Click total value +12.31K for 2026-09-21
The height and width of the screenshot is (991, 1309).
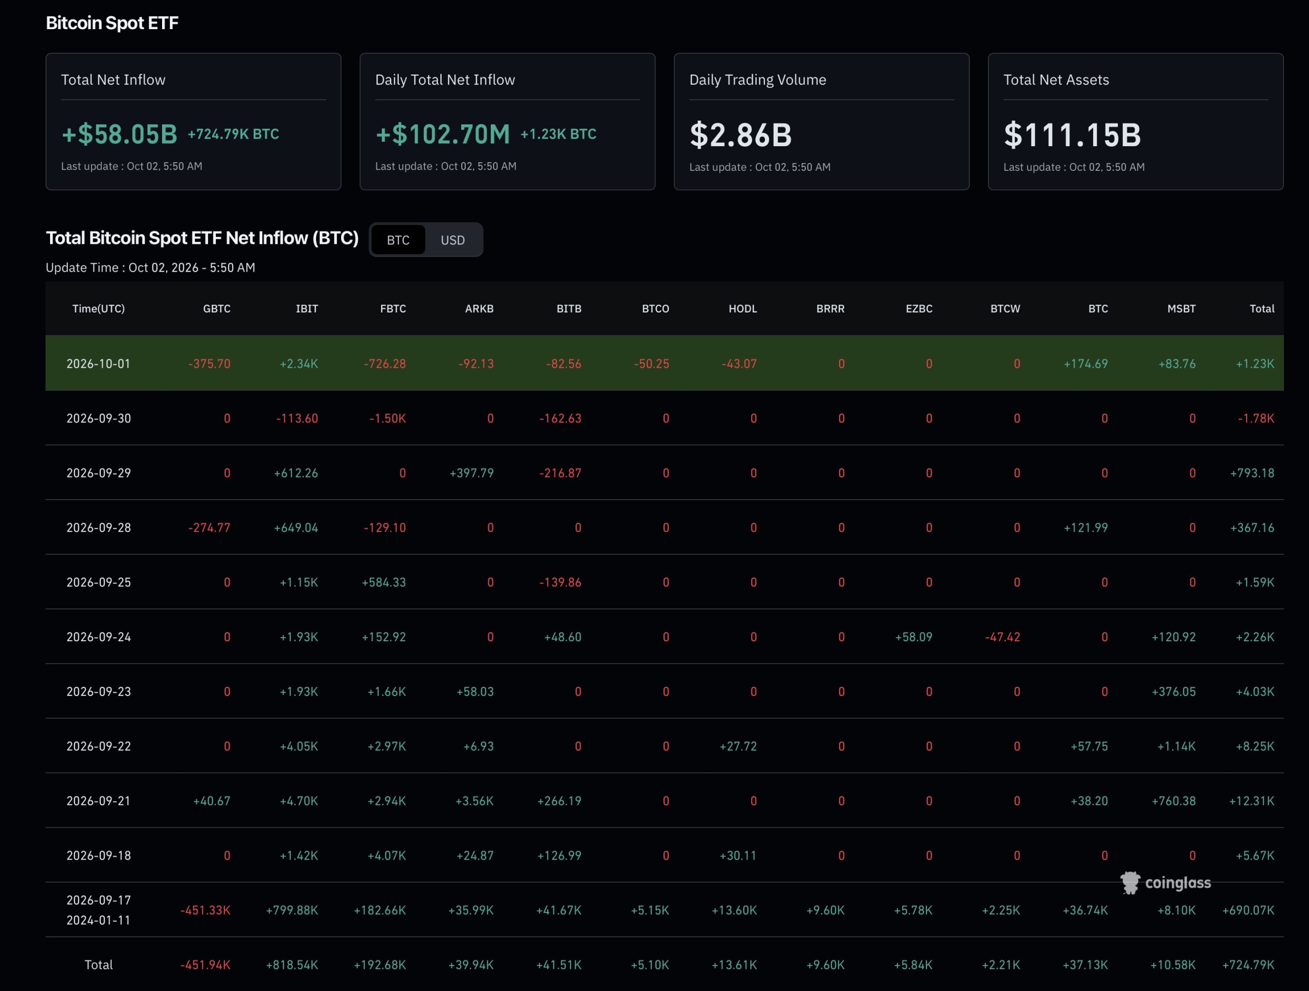pyautogui.click(x=1252, y=800)
